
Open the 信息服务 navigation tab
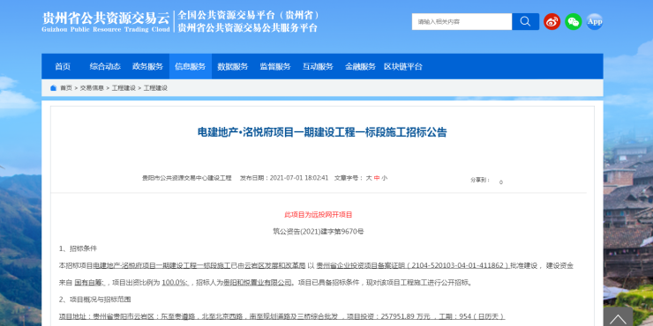pyautogui.click(x=191, y=67)
